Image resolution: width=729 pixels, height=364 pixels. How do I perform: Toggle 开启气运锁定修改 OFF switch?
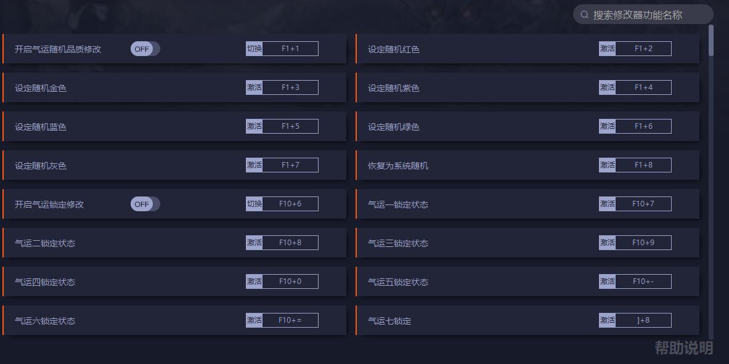click(145, 204)
